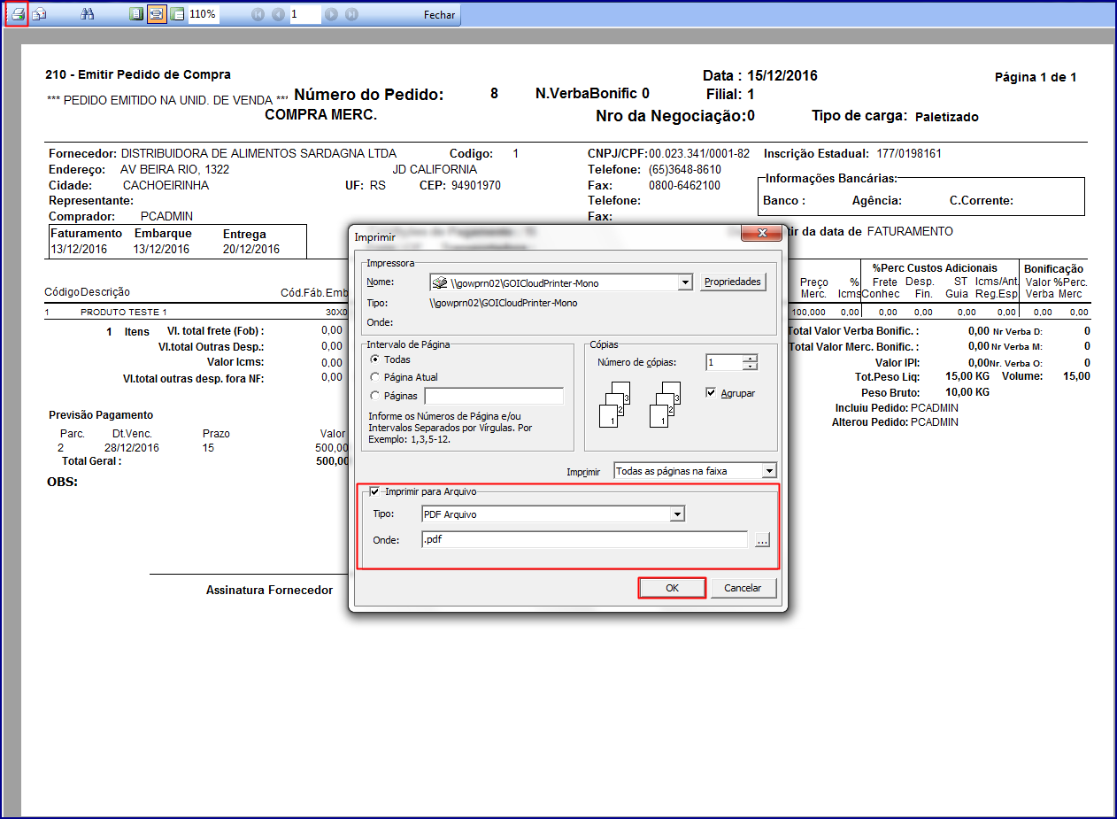Toggle the Imprimir para Arquivo checkbox

[375, 491]
